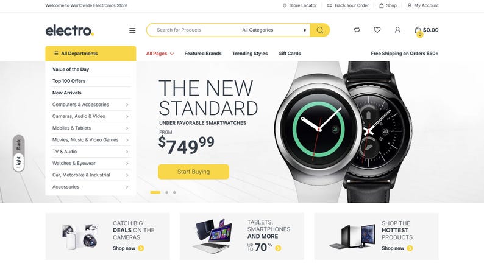Click the Track Your Order truck icon

[329, 5]
